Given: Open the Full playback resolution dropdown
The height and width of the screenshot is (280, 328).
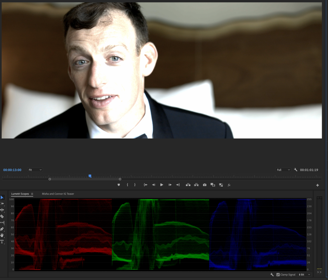Looking at the screenshot, I should coord(283,170).
